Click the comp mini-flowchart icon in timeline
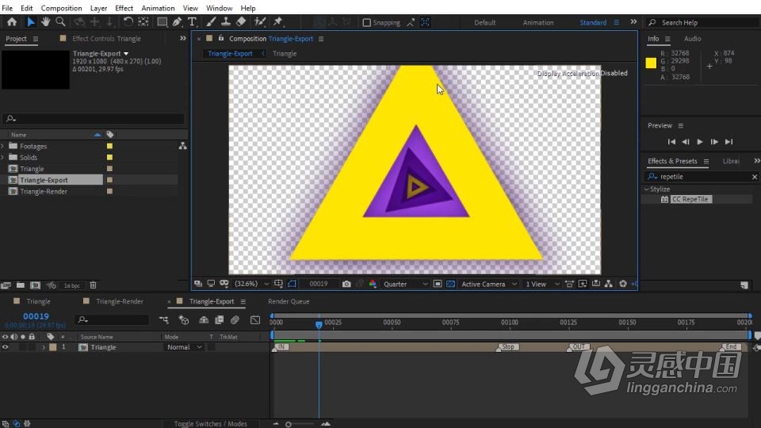This screenshot has height=428, width=761. click(x=163, y=319)
